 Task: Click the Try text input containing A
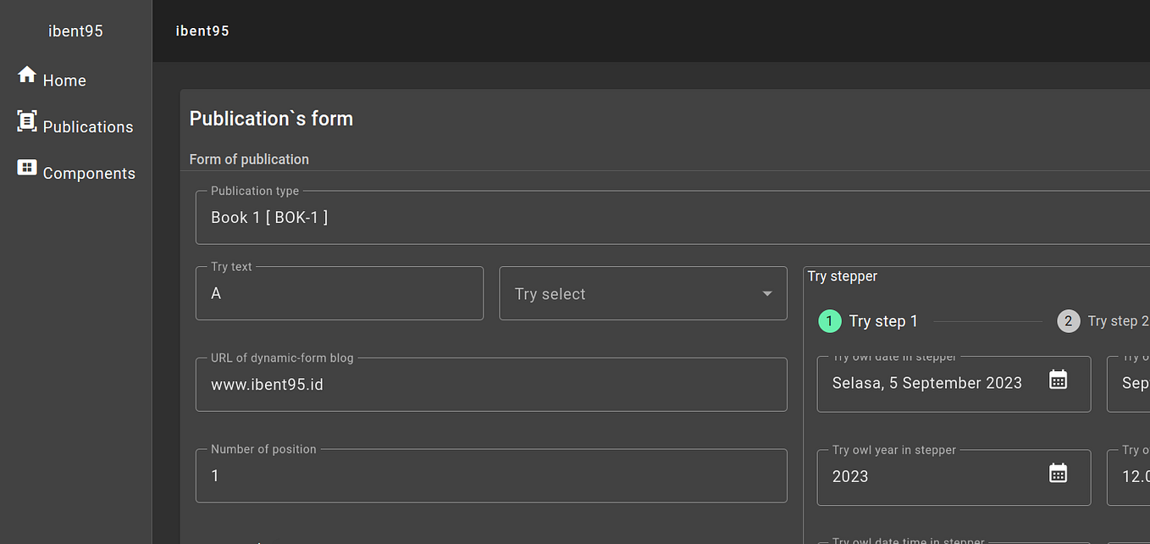339,293
